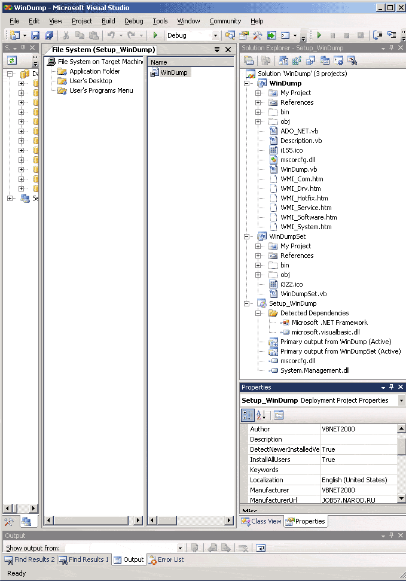Toggle auto-hide pin on Properties panel
The image size is (406, 581).
[391, 387]
